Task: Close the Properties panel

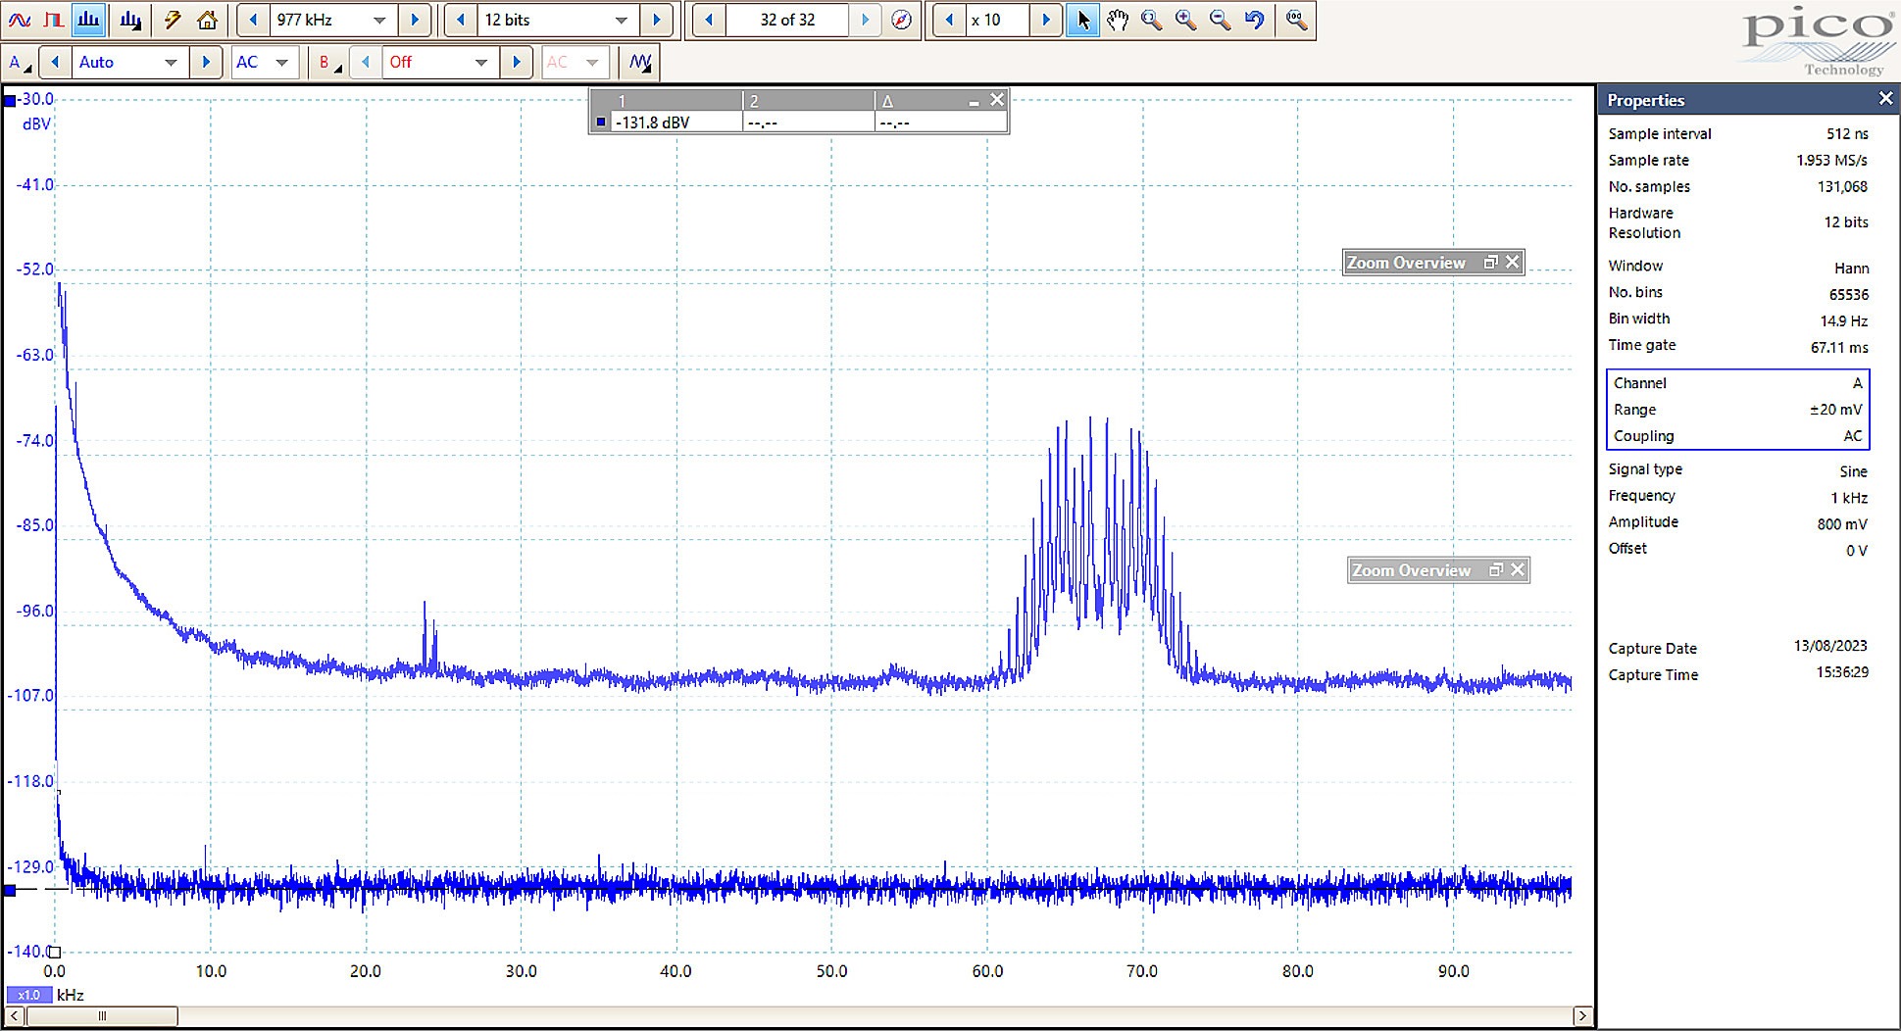Action: tap(1885, 98)
